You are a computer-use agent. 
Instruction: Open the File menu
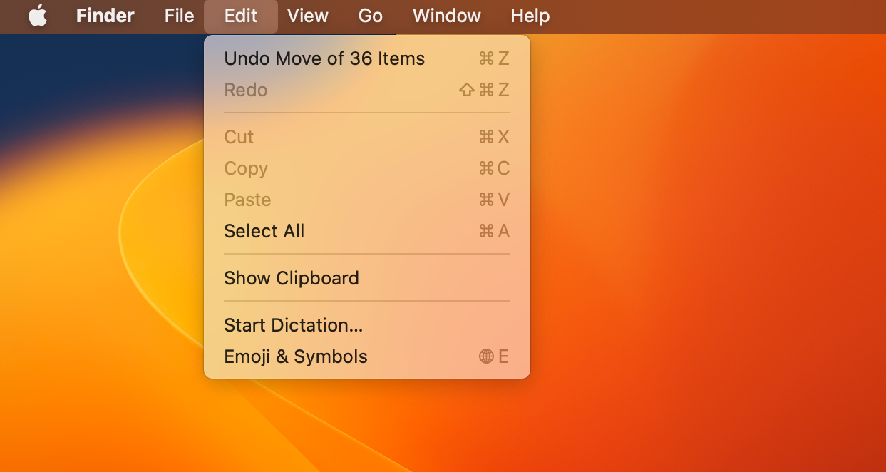click(x=179, y=16)
